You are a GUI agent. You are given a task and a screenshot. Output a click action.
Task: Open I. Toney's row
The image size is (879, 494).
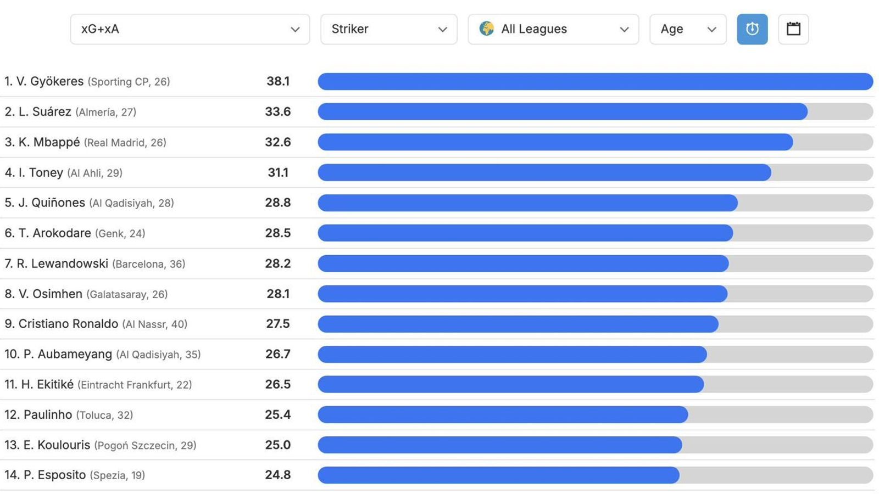tap(41, 173)
